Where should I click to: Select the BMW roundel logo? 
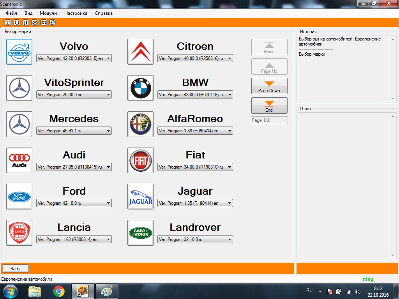click(140, 88)
